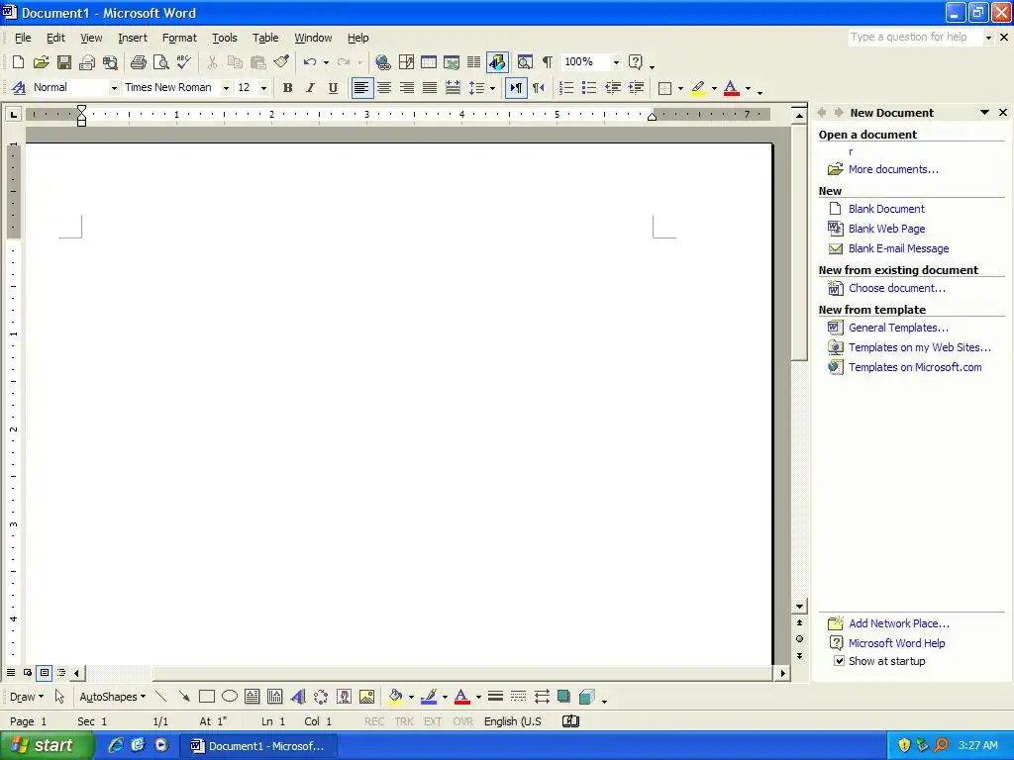1014x760 pixels.
Task: Click the Templates on Microsoft.com link
Action: tap(915, 367)
